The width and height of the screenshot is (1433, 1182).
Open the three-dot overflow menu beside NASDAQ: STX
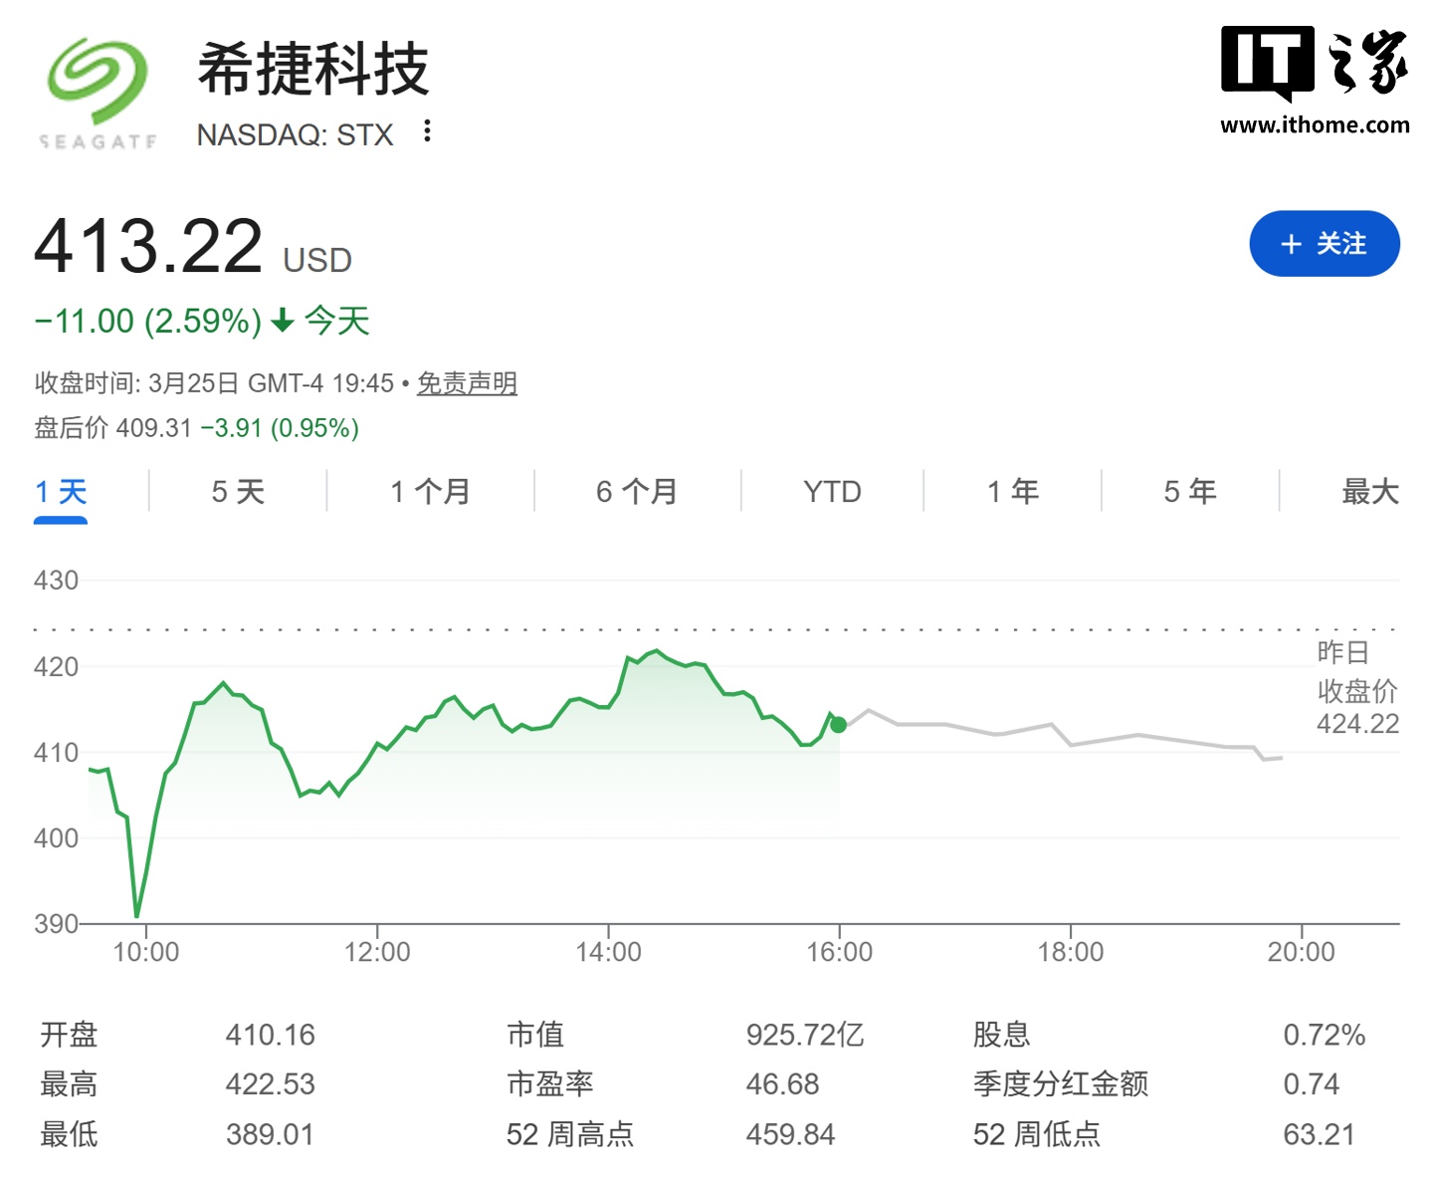pyautogui.click(x=426, y=132)
